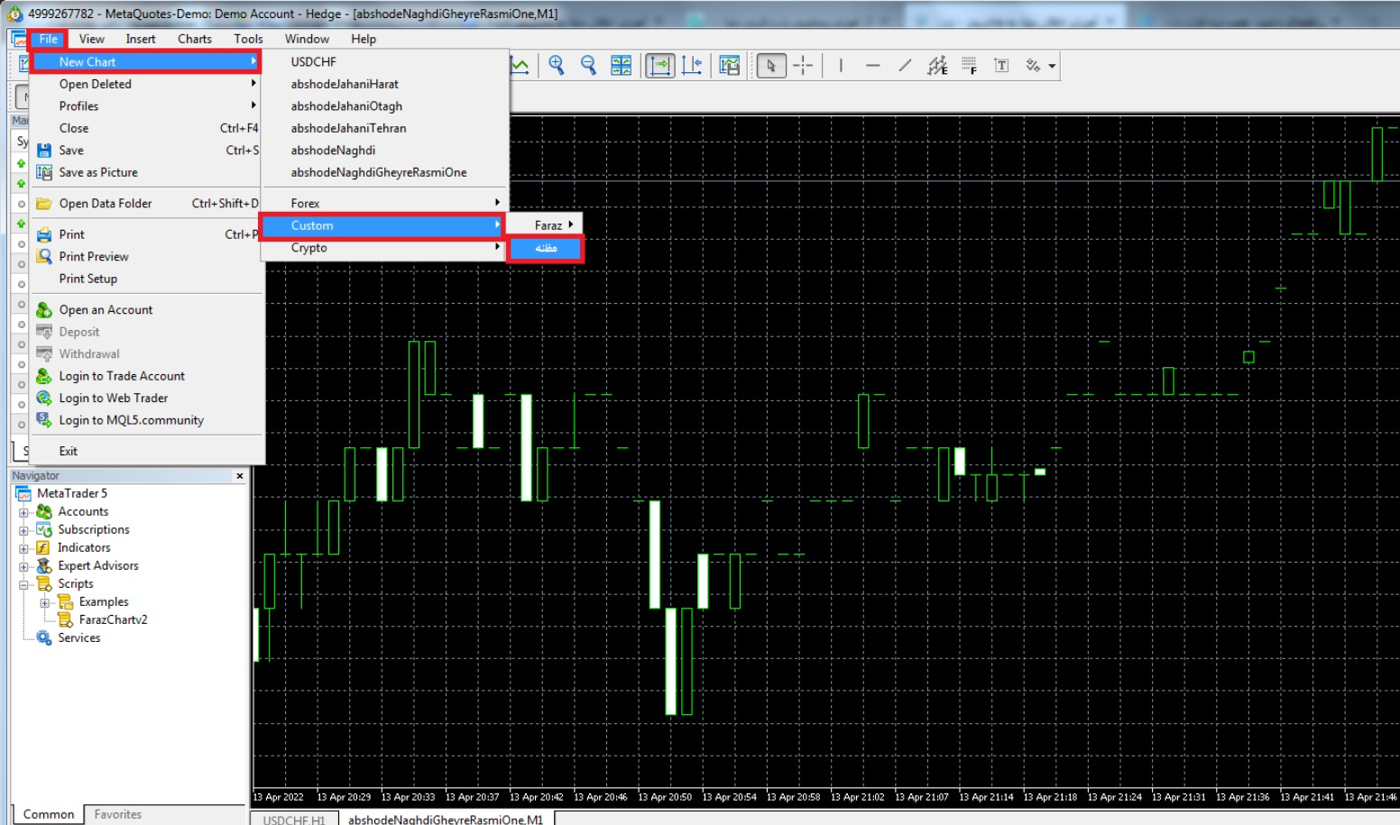
Task: Expand the Crypto symbols submenu
Action: [384, 248]
